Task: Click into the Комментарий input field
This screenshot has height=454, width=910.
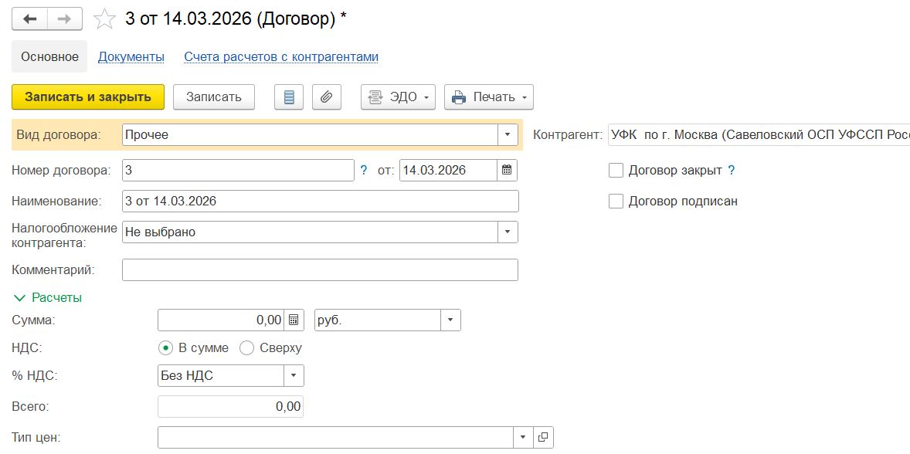Action: coord(320,269)
